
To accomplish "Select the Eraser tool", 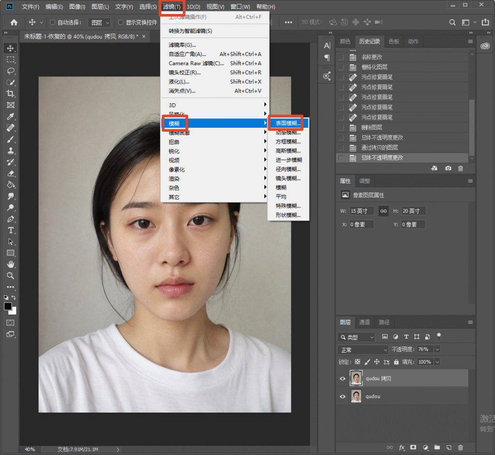I will pos(11,173).
